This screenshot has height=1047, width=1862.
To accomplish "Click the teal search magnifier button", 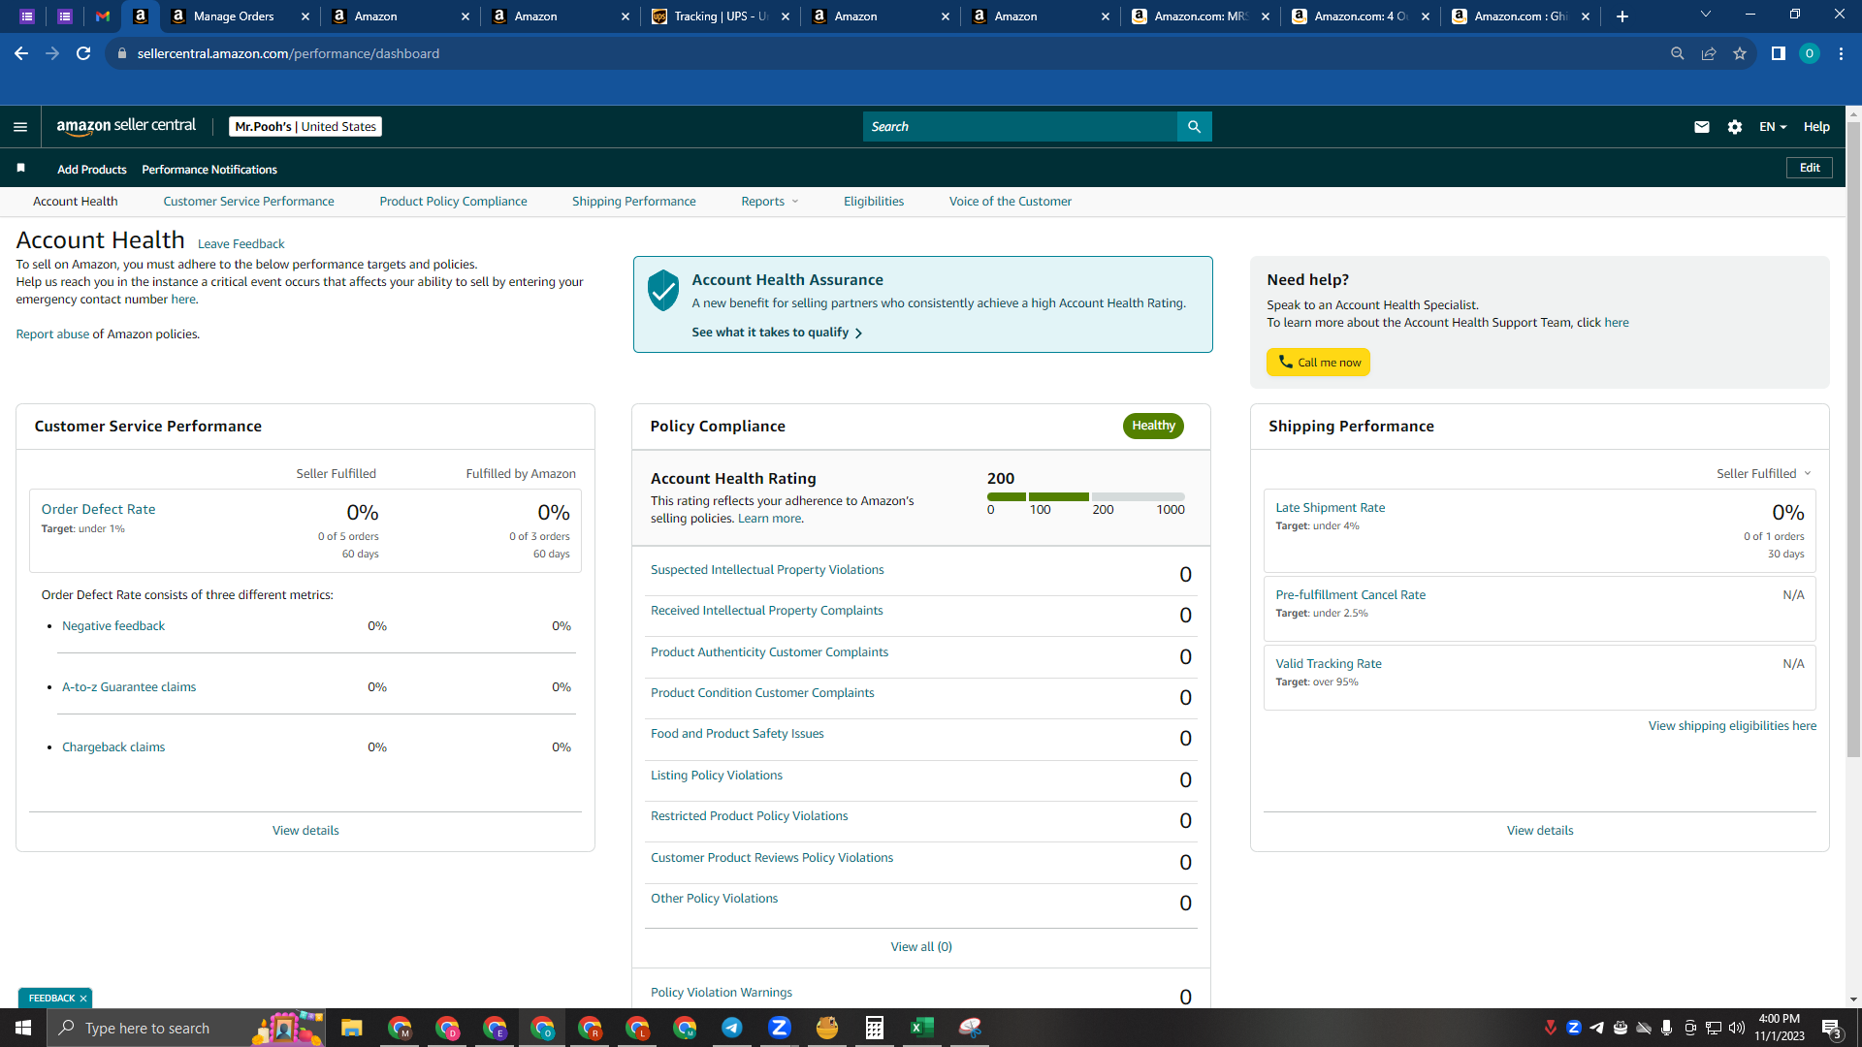I will 1194,127.
